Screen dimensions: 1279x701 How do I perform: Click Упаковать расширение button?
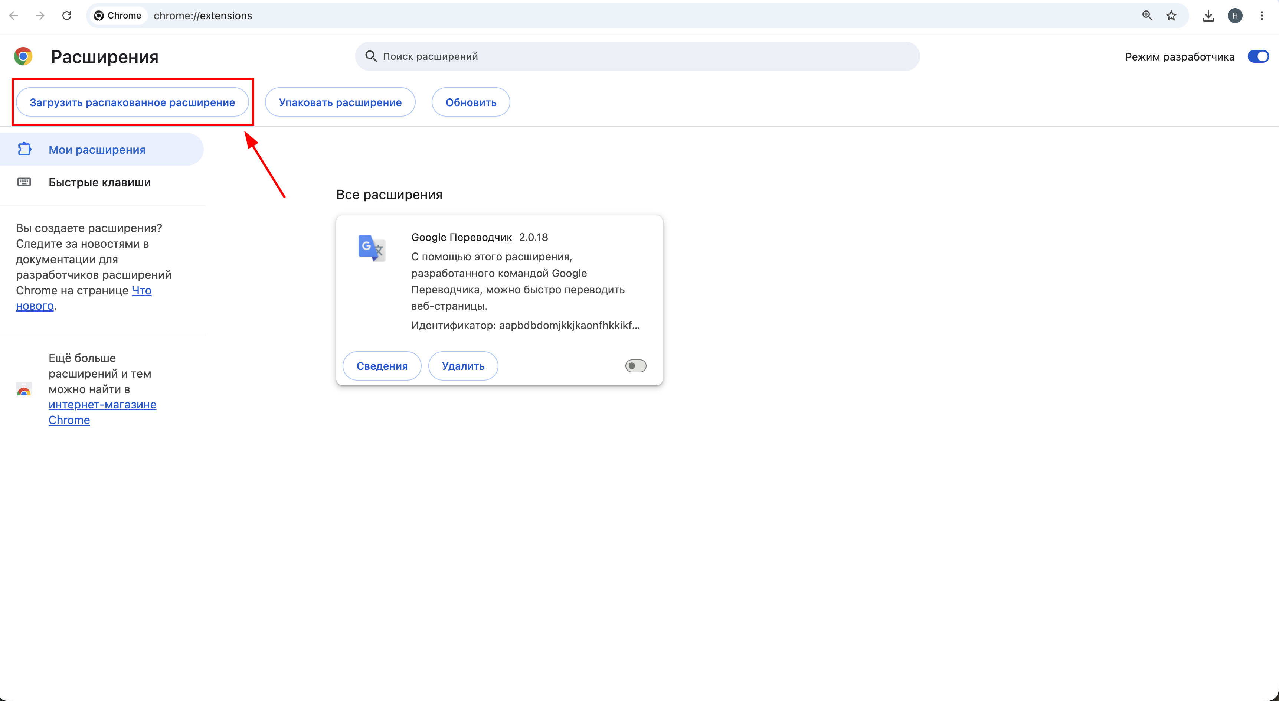pyautogui.click(x=340, y=102)
